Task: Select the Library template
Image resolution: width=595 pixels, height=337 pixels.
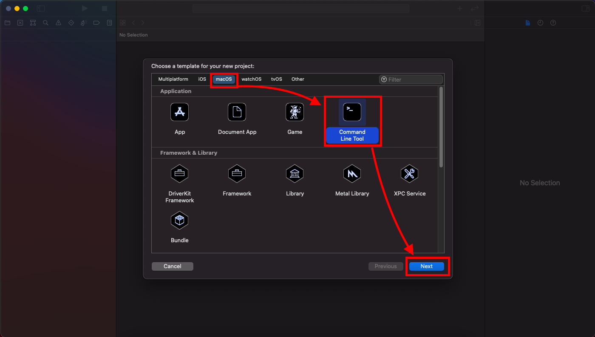Action: click(x=295, y=181)
